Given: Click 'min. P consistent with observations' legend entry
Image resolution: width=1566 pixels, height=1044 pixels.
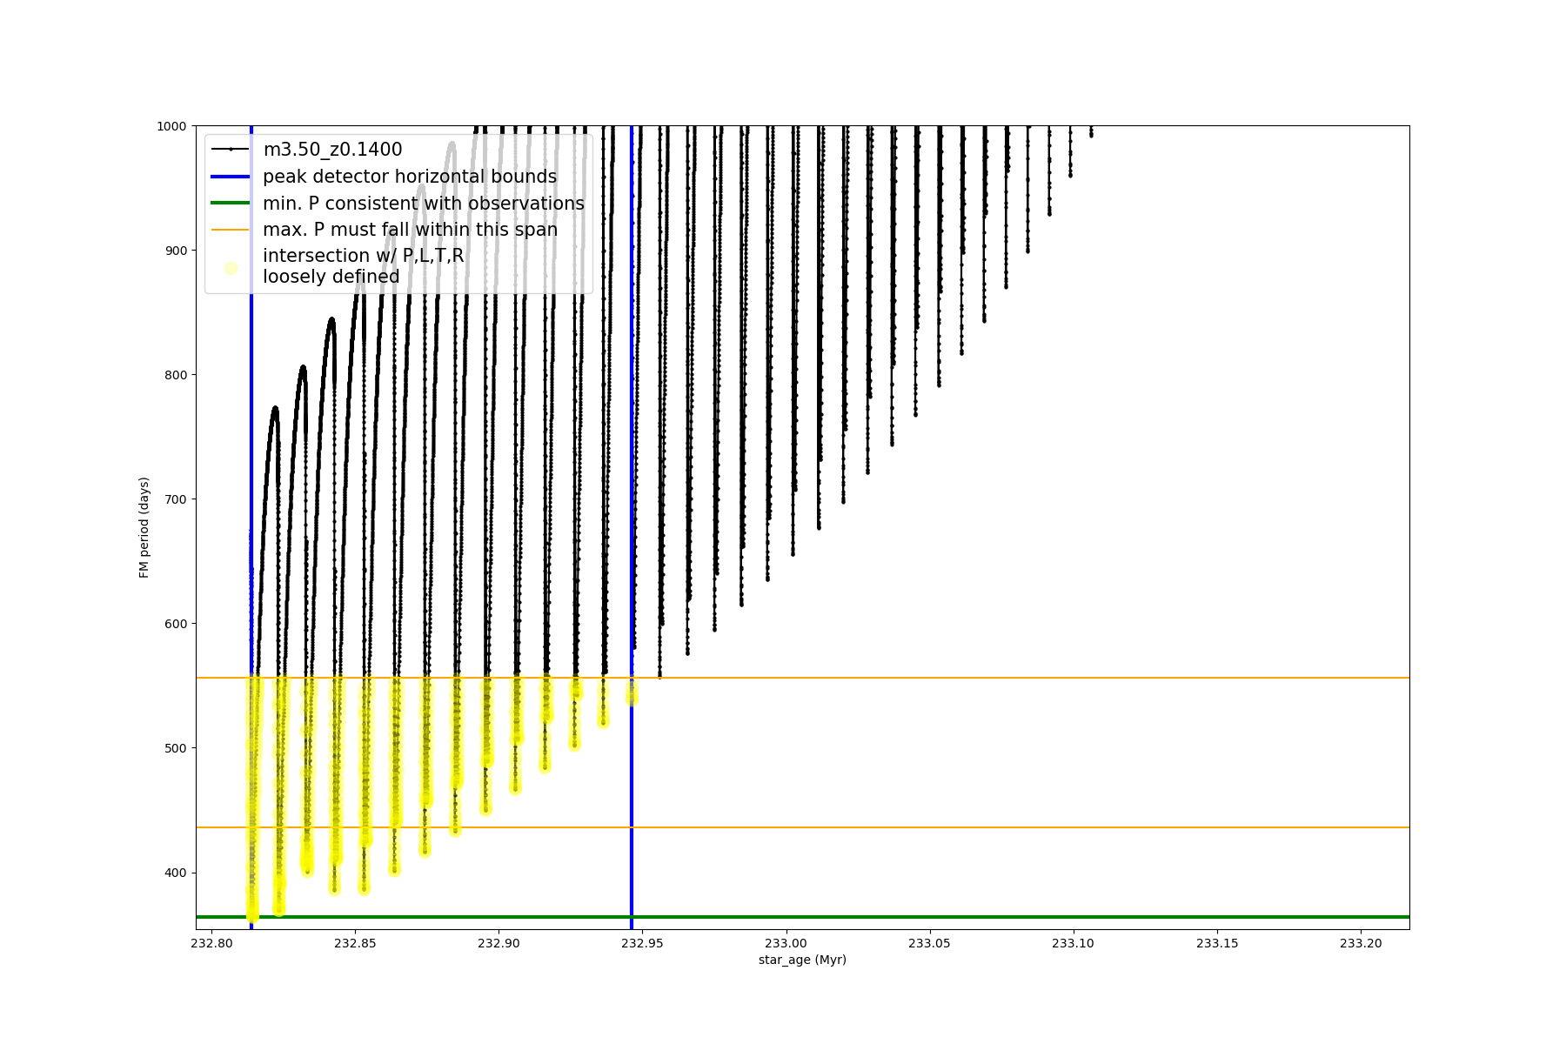Looking at the screenshot, I should pos(424,204).
